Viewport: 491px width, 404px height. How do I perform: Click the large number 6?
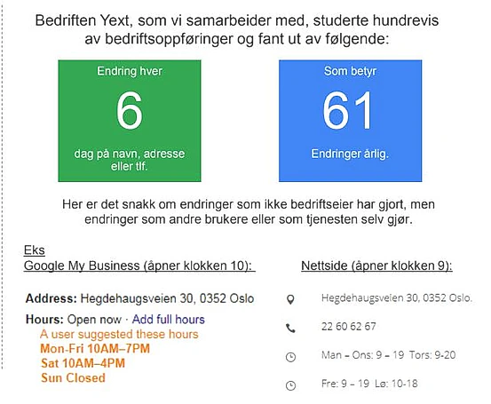pos(130,111)
